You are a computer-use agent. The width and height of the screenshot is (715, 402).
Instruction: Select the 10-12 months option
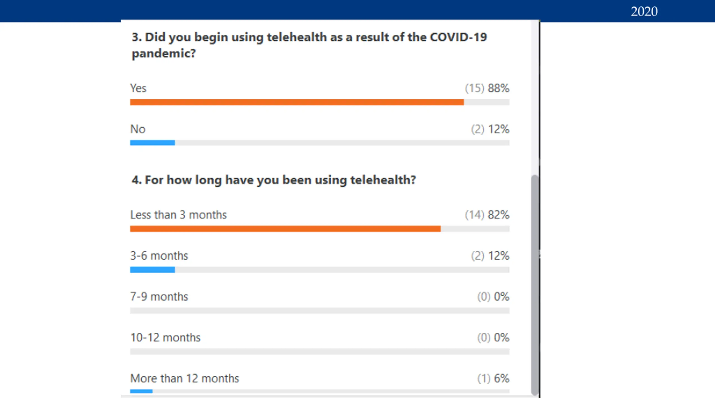click(x=165, y=338)
